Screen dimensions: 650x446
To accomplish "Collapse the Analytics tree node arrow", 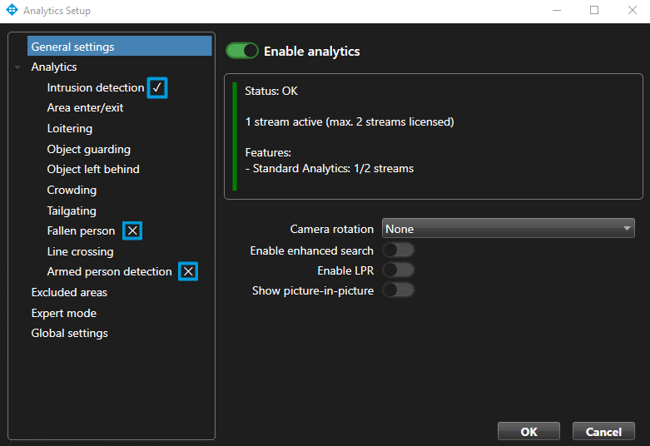I will tap(17, 67).
